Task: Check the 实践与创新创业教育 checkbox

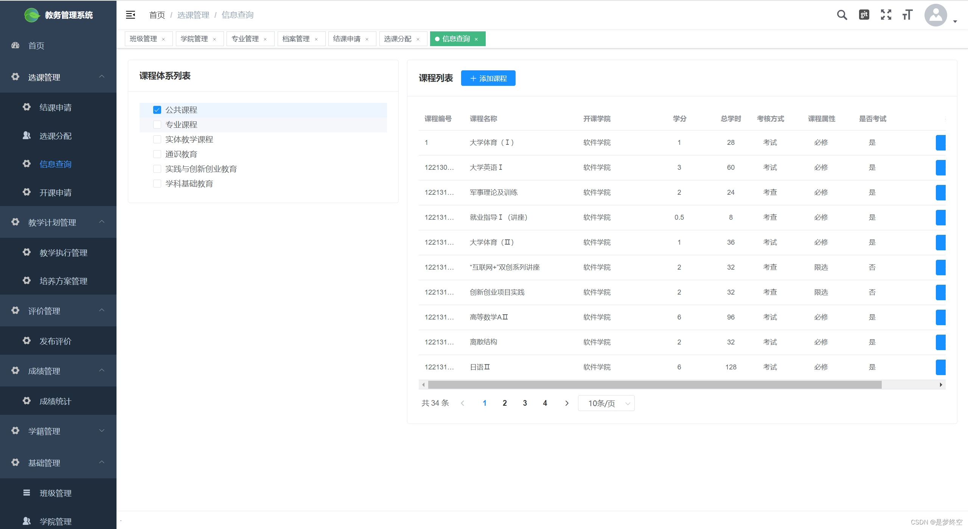Action: click(x=157, y=169)
